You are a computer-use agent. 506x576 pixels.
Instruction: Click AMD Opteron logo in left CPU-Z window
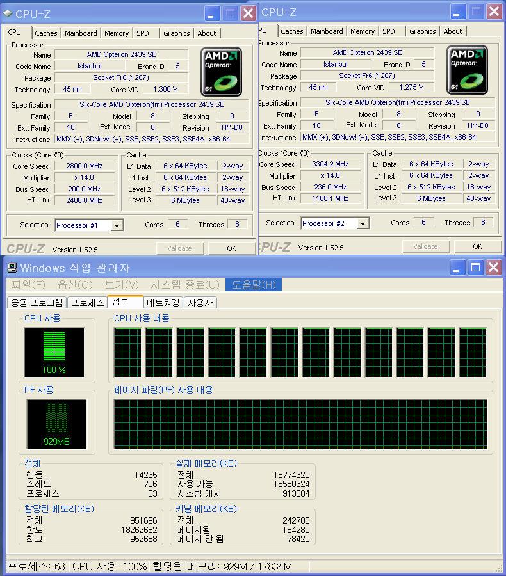(x=222, y=72)
